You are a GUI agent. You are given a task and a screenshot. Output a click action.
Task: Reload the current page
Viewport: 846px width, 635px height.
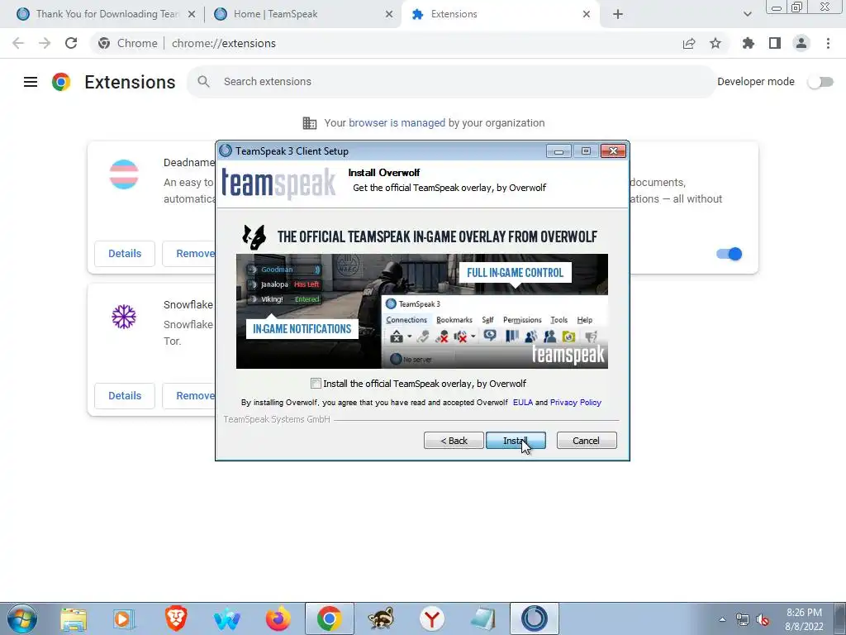click(x=71, y=43)
